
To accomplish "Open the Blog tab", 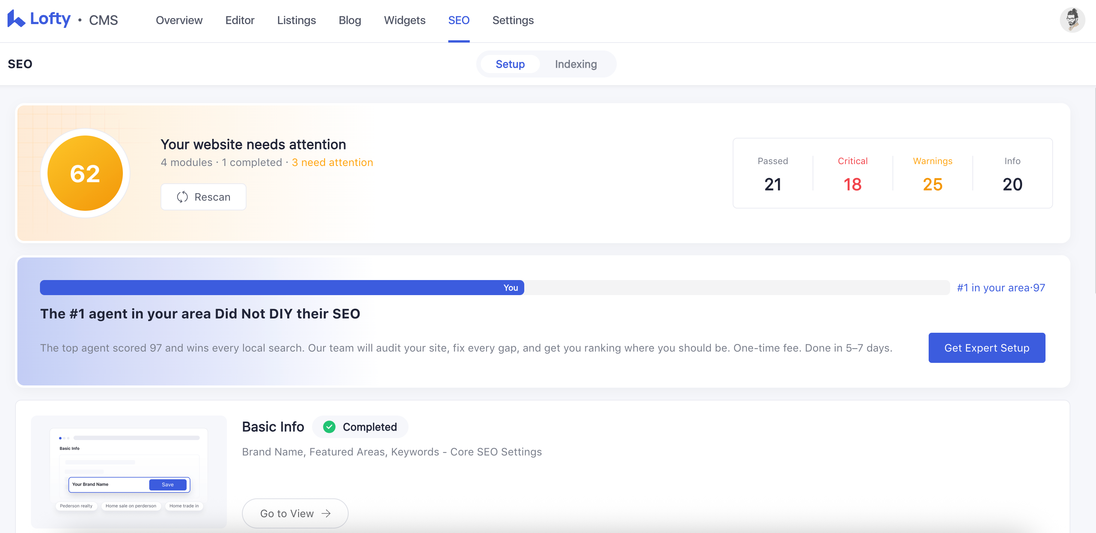I will 350,20.
